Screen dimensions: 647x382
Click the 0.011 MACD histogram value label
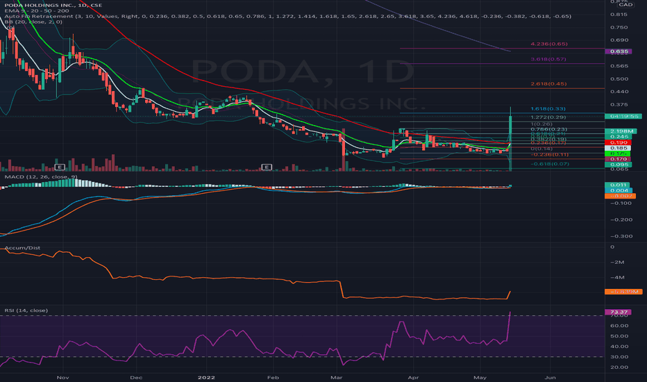(617, 185)
